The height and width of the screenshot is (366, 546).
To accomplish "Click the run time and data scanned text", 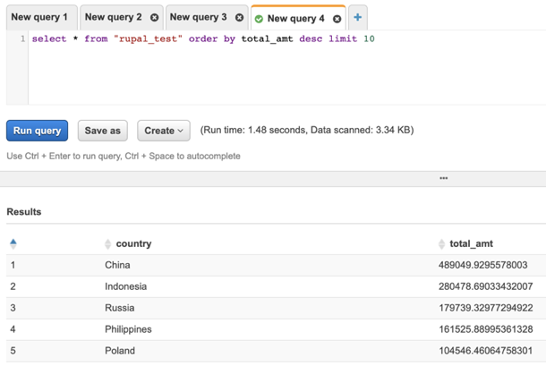I will tap(307, 130).
